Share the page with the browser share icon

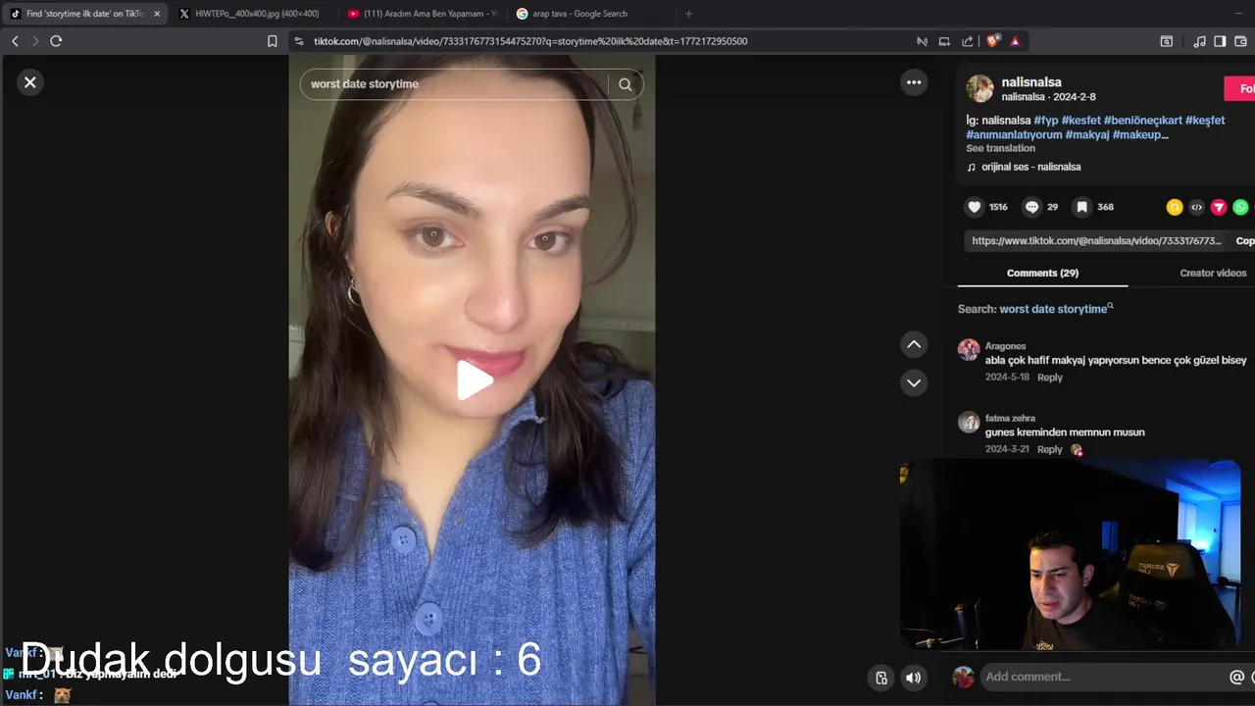pos(968,41)
